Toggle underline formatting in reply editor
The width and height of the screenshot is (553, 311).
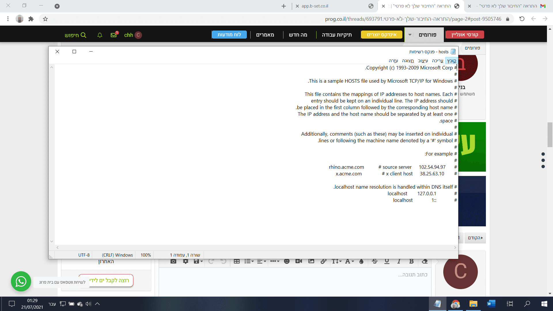point(387,261)
